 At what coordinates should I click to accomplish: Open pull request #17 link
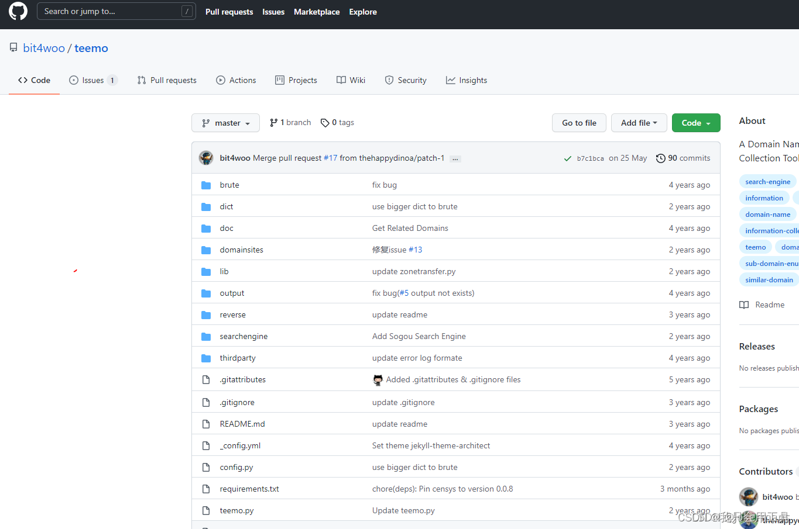(331, 158)
